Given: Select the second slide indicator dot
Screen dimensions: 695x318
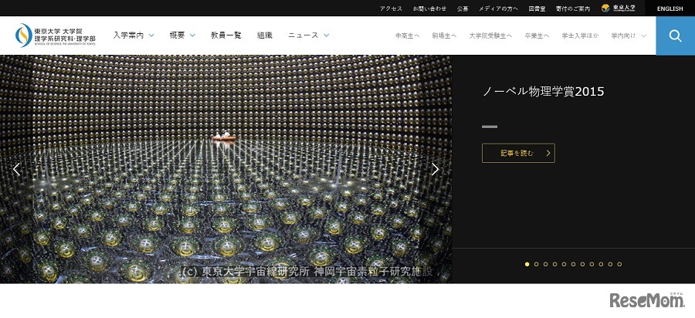Looking at the screenshot, I should [537, 265].
